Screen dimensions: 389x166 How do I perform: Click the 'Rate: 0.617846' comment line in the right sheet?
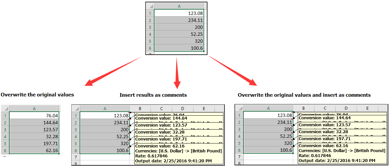(x=315, y=156)
